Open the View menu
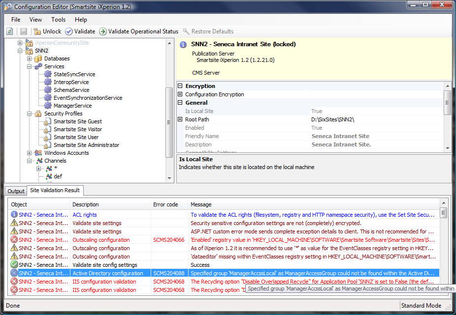Screen dimensions: 456x315 pos(35,20)
